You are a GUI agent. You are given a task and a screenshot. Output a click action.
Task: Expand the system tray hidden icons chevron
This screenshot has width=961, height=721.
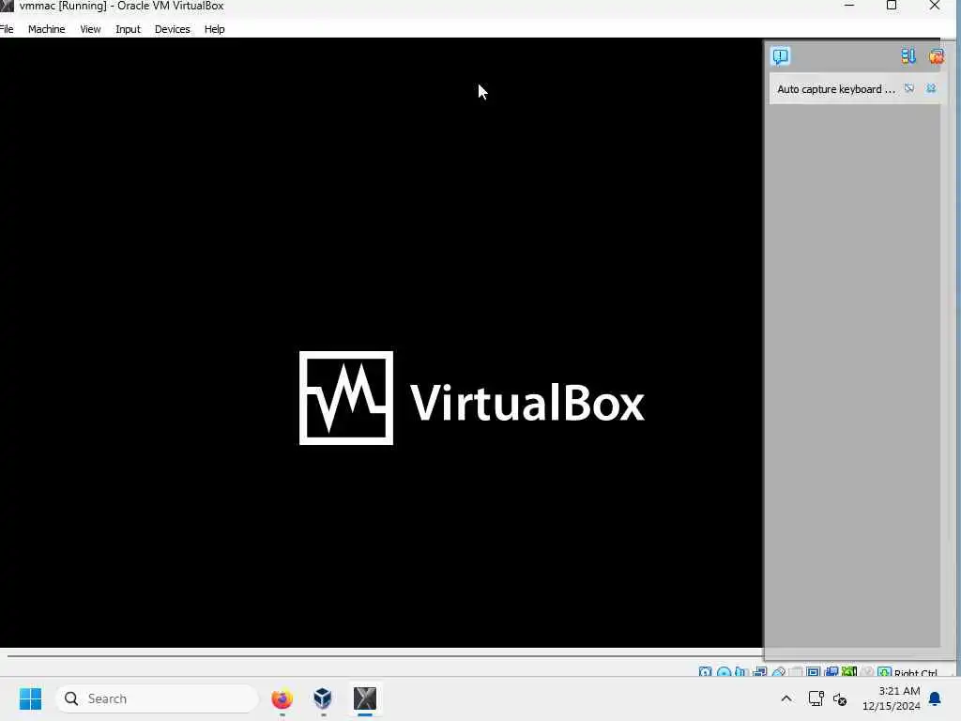(x=786, y=698)
